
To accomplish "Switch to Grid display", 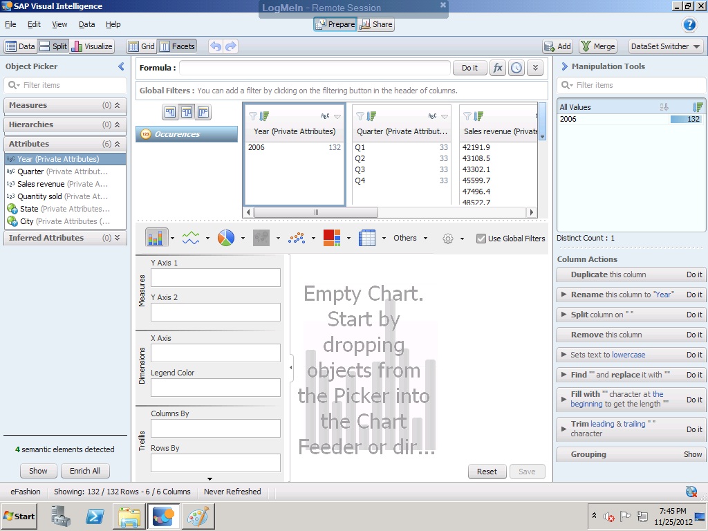I will click(x=141, y=46).
